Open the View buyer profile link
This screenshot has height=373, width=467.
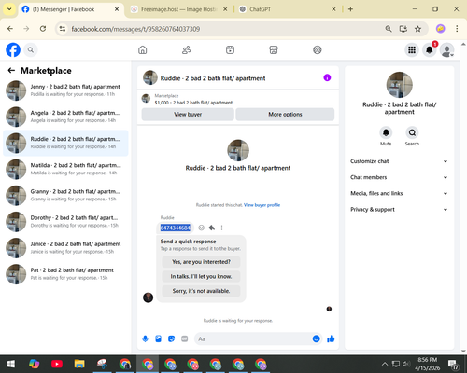tap(262, 205)
